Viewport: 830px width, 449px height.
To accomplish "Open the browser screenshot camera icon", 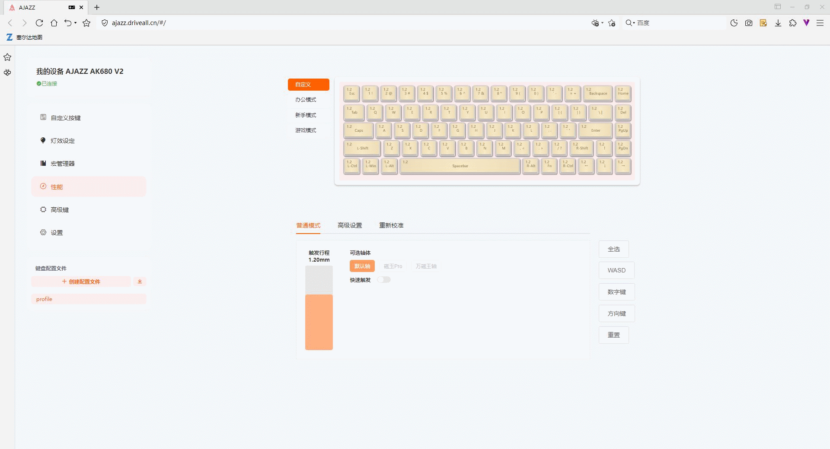I will [x=749, y=23].
